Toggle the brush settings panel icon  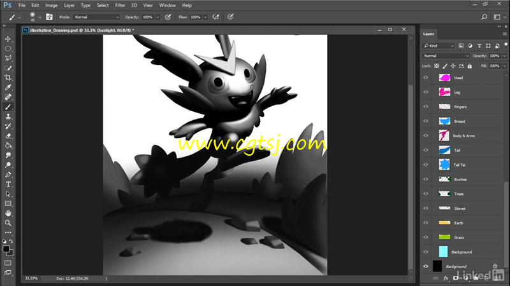click(x=49, y=17)
